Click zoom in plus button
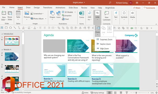158x94 pixels. (x=148, y=93)
